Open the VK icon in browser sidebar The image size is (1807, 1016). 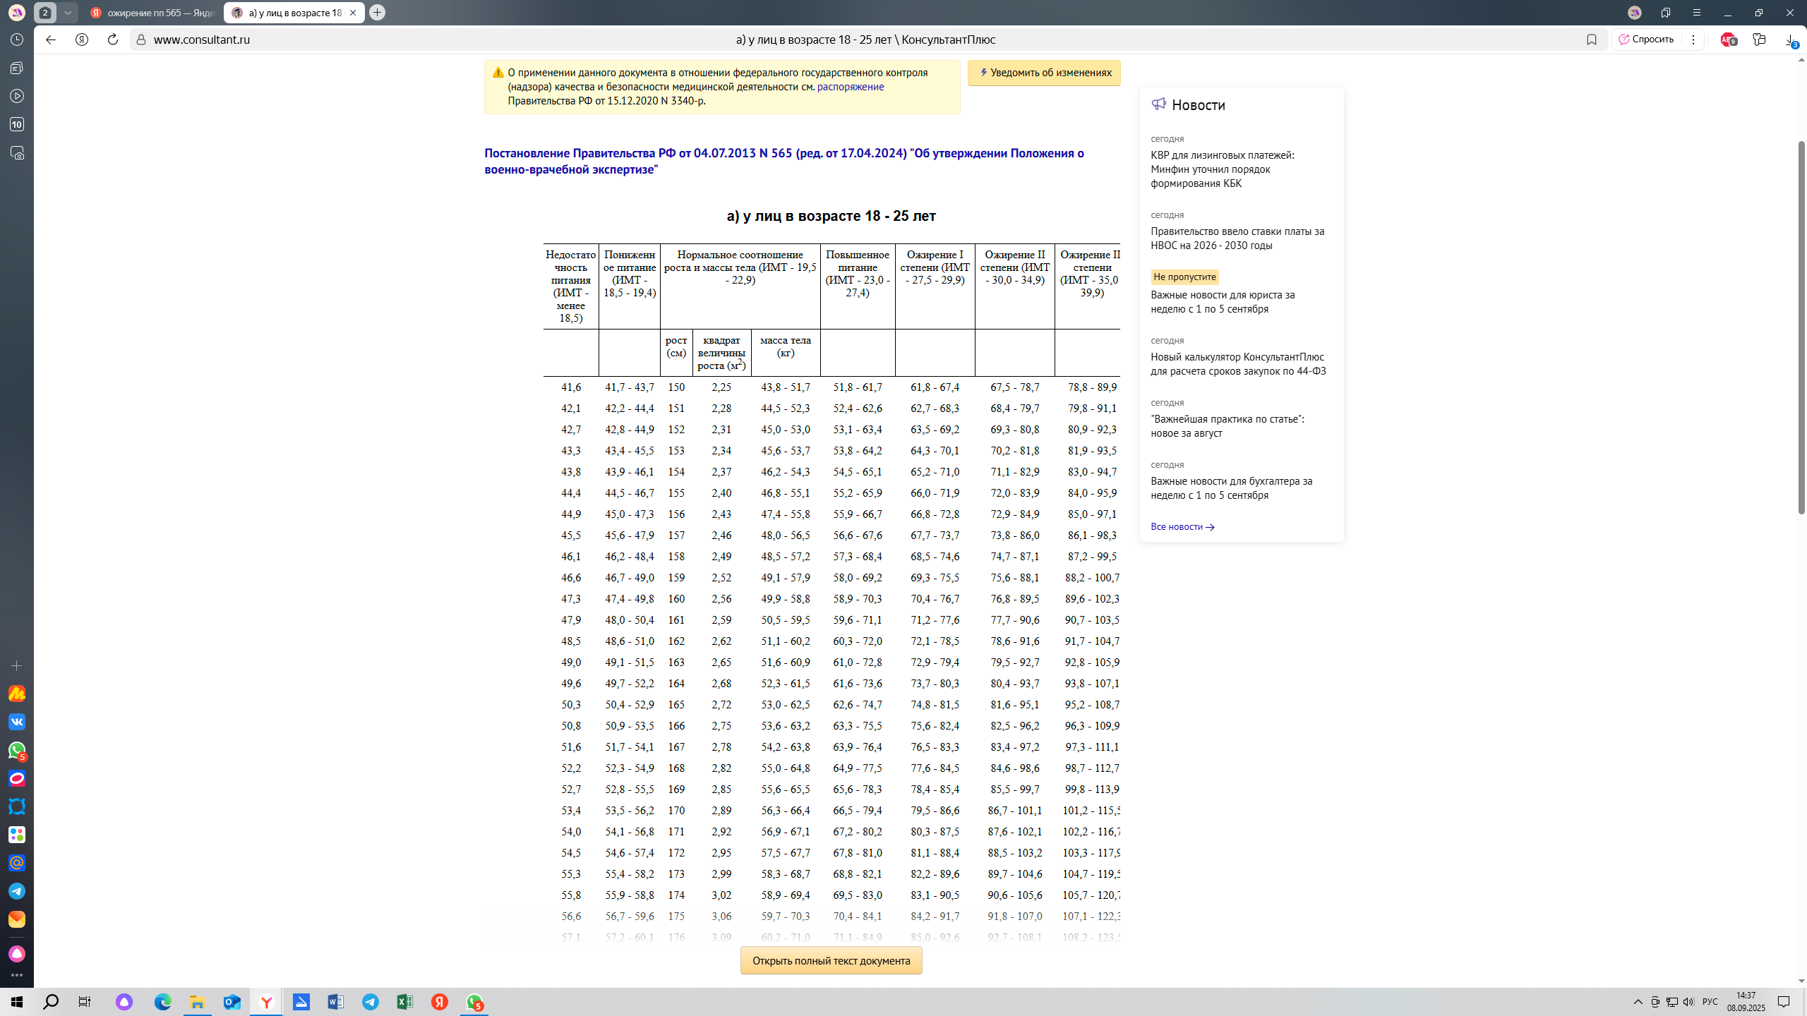(x=17, y=722)
